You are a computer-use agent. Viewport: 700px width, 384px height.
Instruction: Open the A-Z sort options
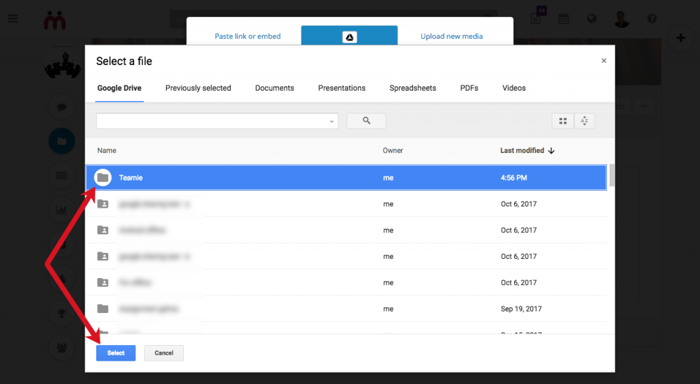pos(584,121)
